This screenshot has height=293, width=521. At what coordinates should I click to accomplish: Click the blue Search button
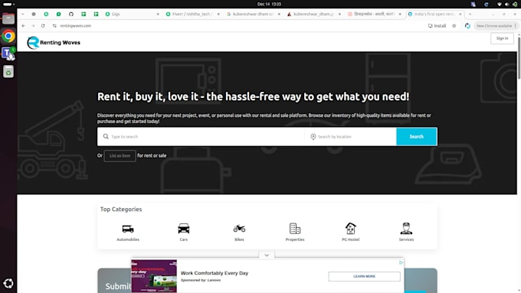416,136
